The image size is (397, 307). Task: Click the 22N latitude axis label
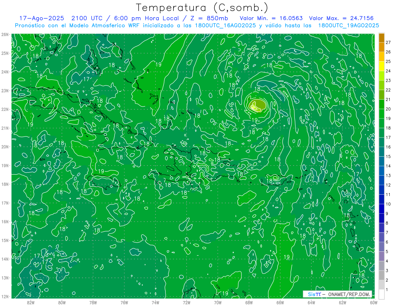click(x=5, y=109)
